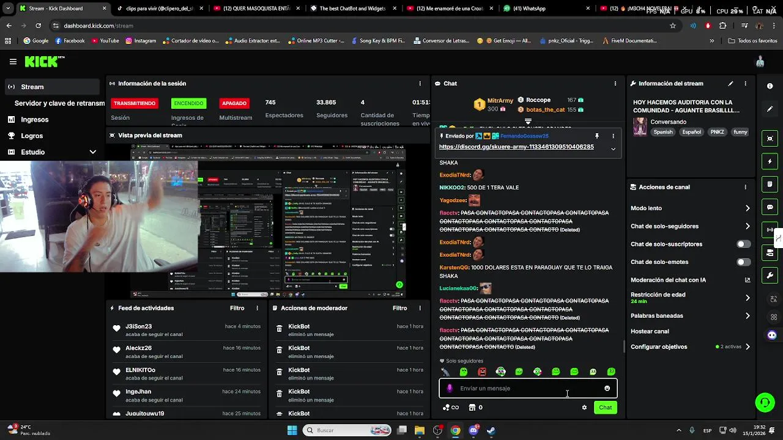Click the shop icon below the message box
The image size is (783, 440).
coord(472,408)
